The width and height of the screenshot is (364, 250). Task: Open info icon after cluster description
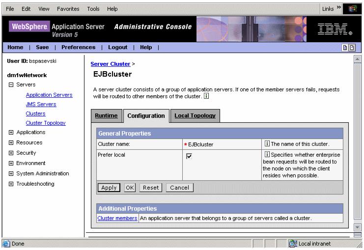pos(206,96)
